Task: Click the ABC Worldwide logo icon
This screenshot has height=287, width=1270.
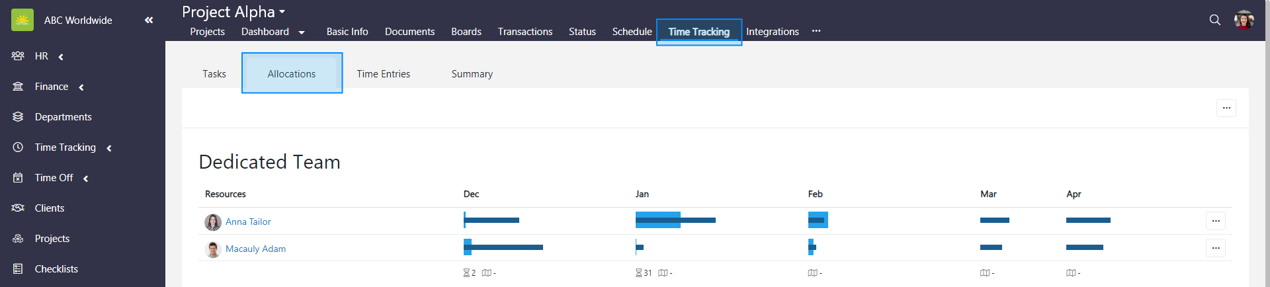Action: (x=22, y=20)
